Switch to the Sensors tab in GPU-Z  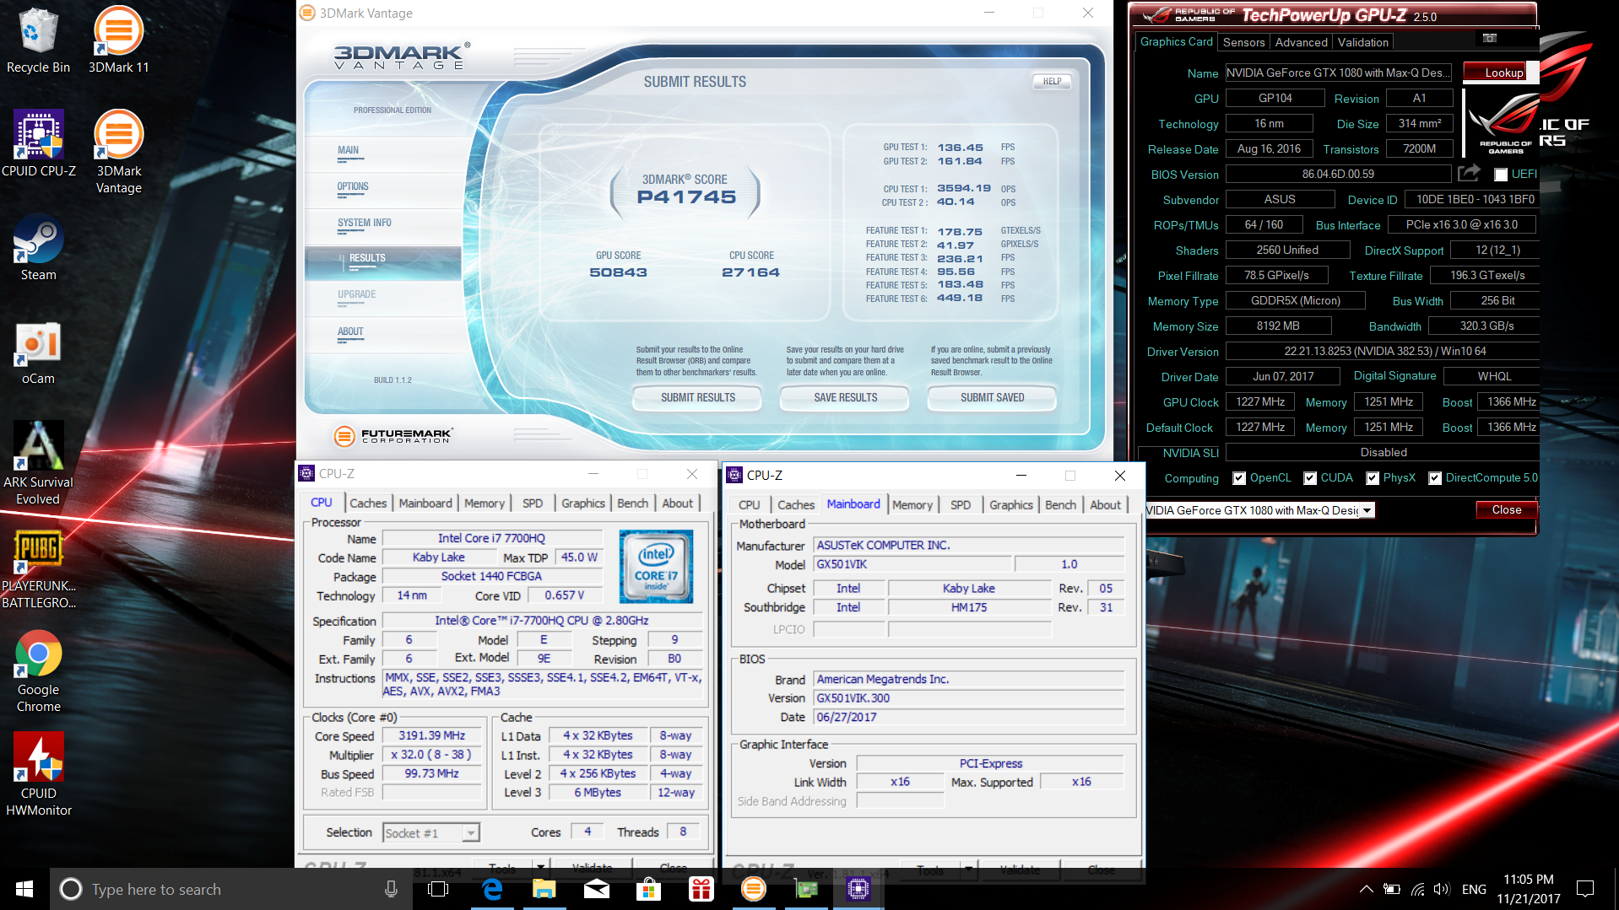pos(1243,42)
